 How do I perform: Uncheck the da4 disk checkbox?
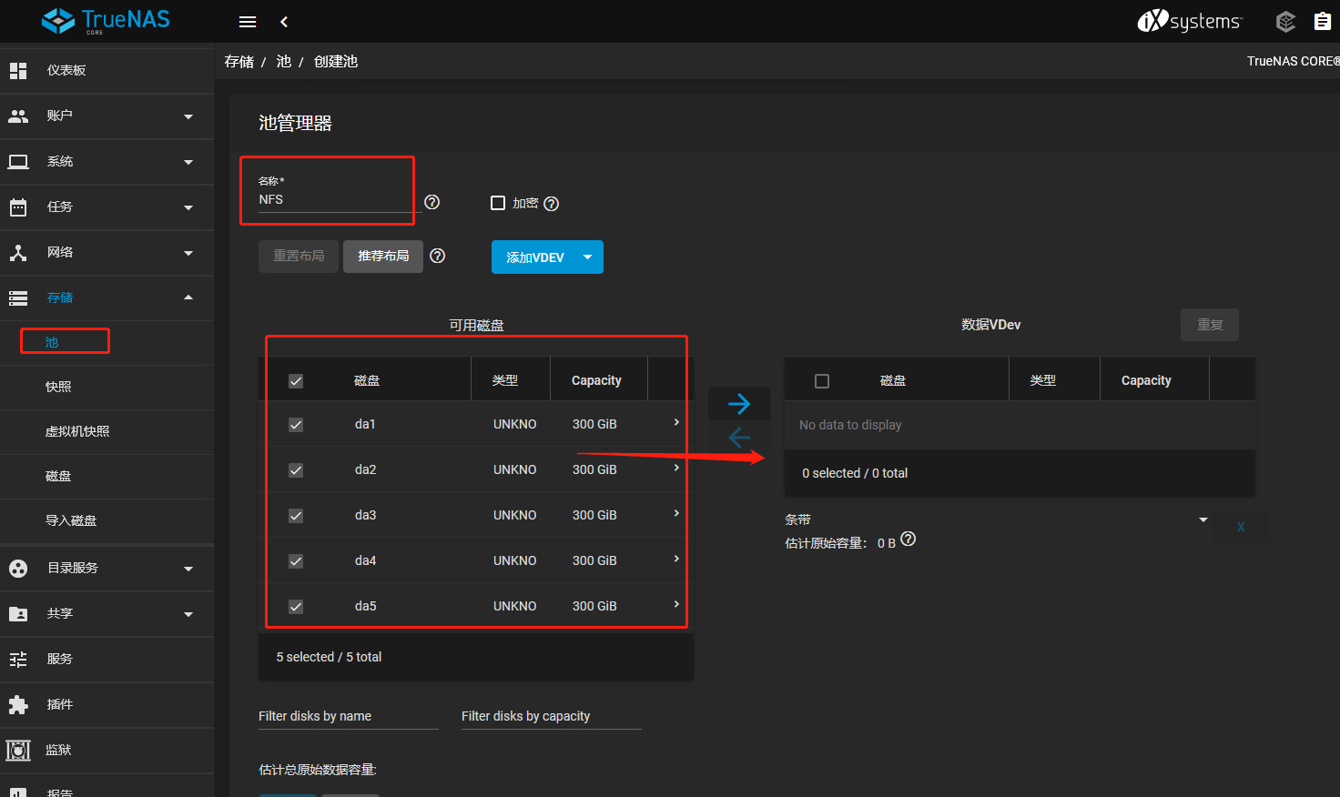pos(296,561)
